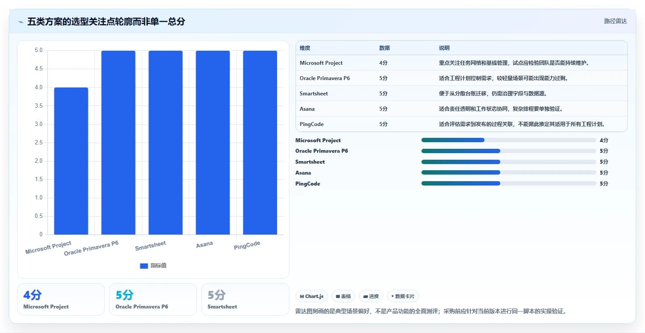Viewport: 645px width, 333px height.
Task: Click the Microsoft Project label on the chart axis
Action: [48, 248]
